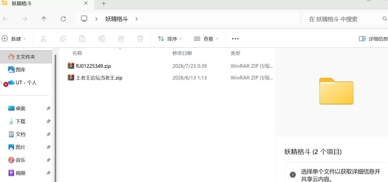Click the date 2026/6/13 1:13
The image size is (388, 182).
(x=190, y=78)
